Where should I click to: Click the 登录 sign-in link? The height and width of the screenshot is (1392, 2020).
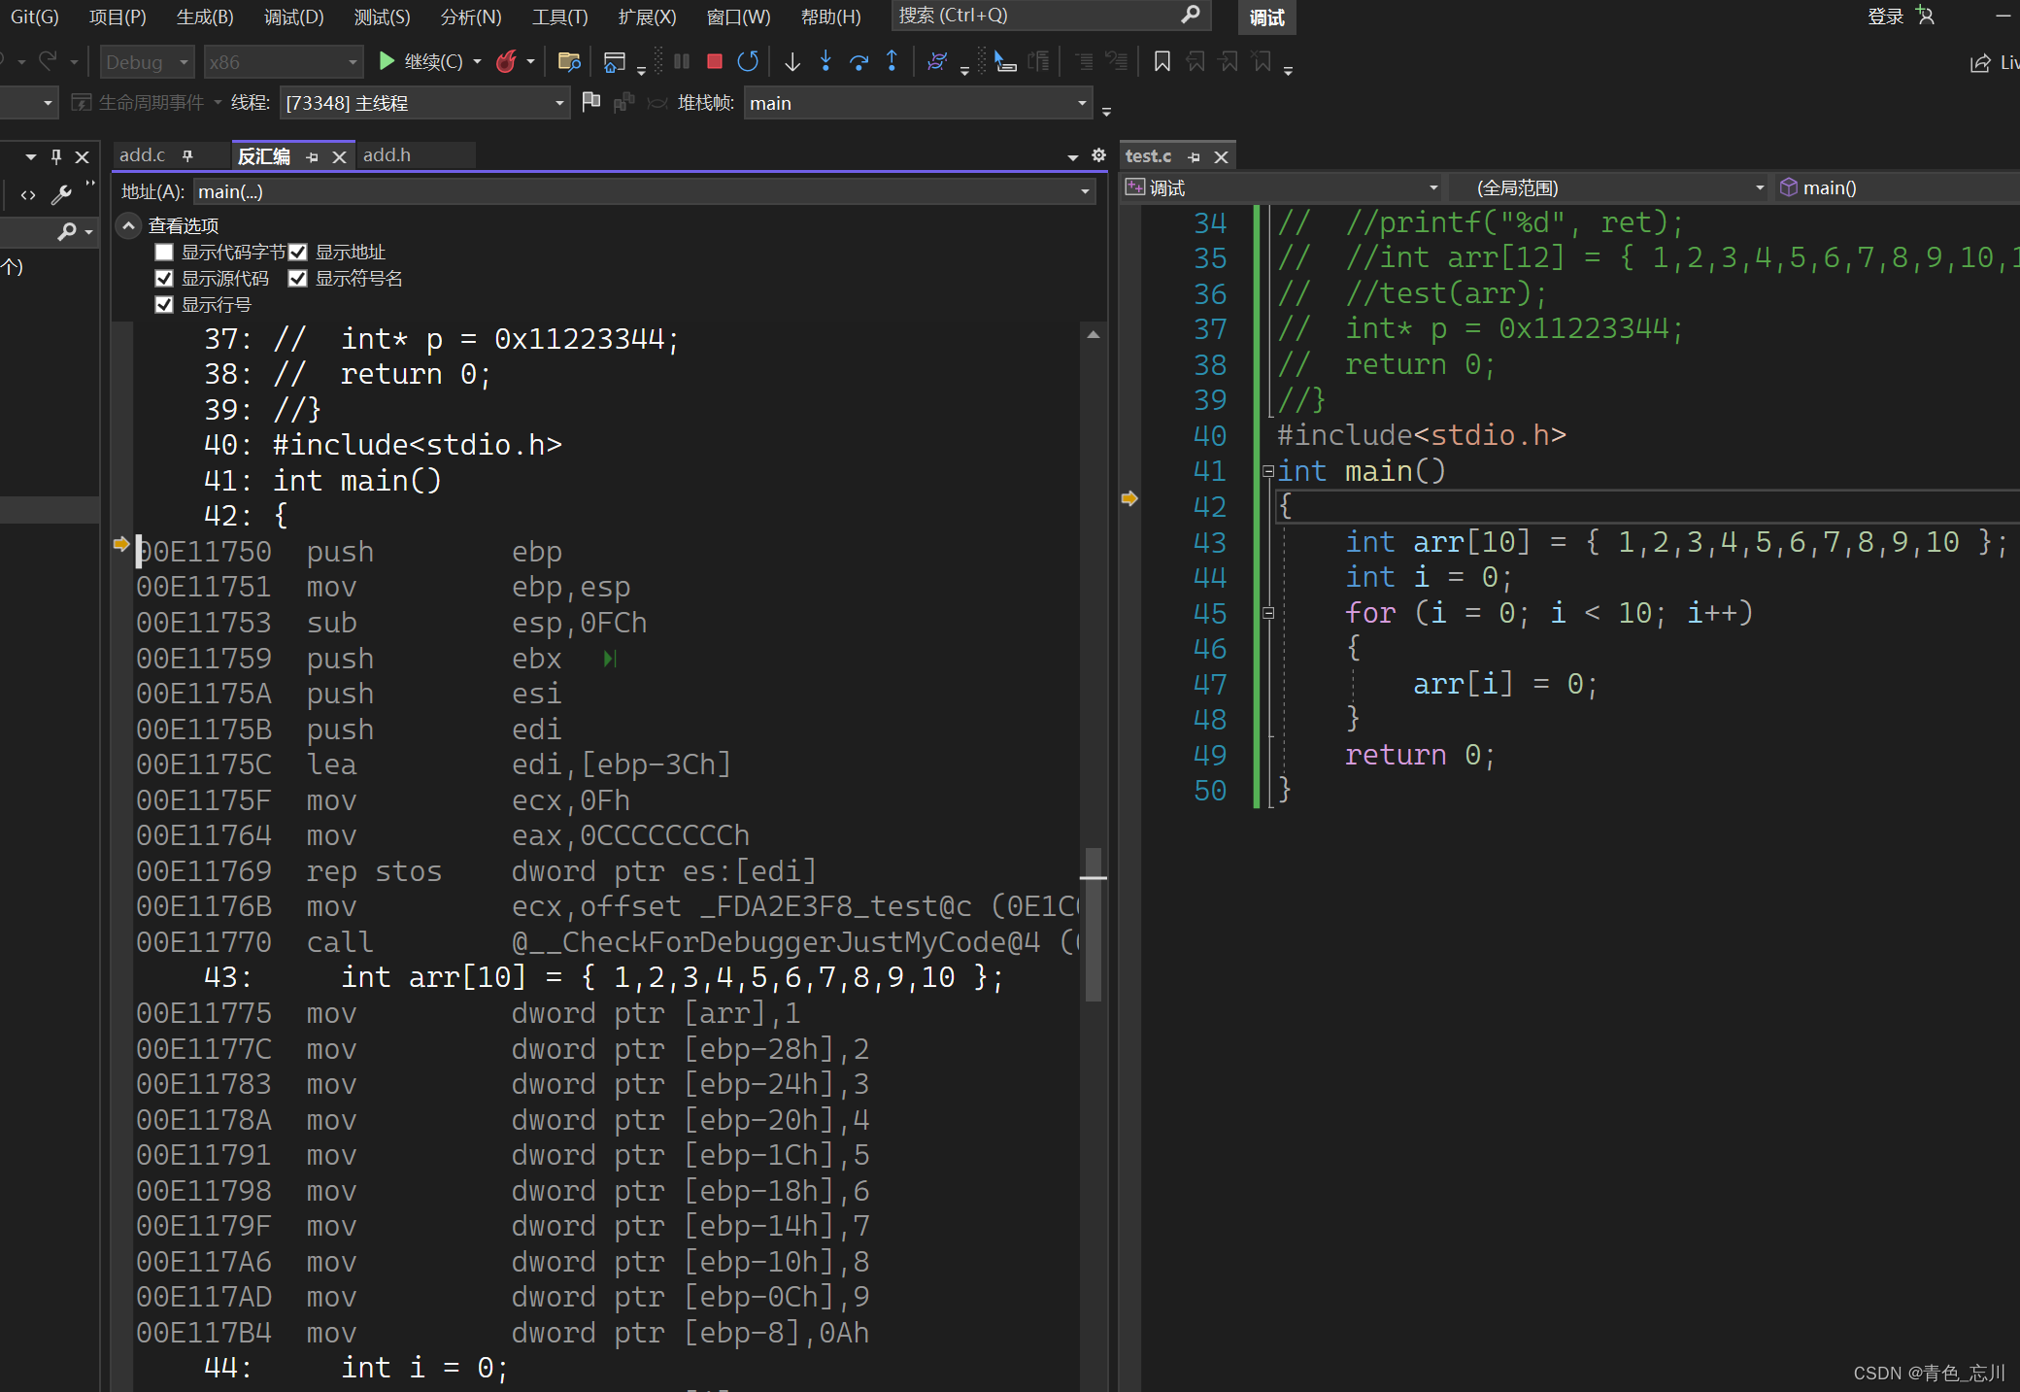(x=1884, y=17)
